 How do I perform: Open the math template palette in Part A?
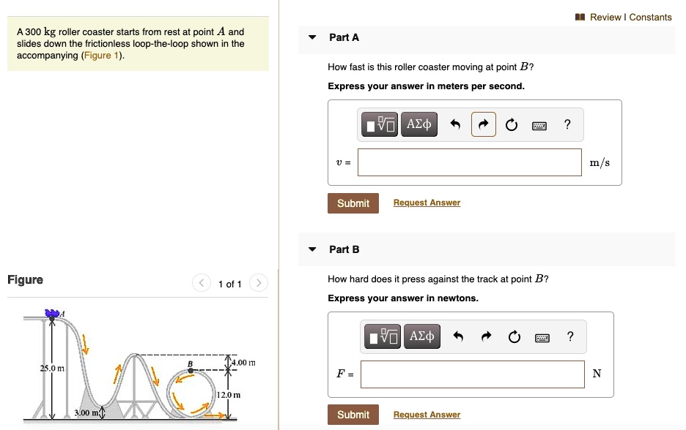(x=378, y=124)
